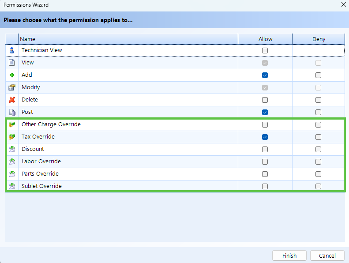Image resolution: width=349 pixels, height=263 pixels.
Task: Click the Post row icon
Action: coord(12,112)
